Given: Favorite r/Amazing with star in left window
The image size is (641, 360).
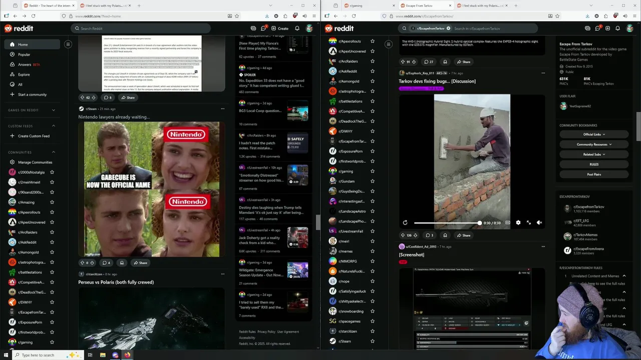Looking at the screenshot, I should click(52, 202).
